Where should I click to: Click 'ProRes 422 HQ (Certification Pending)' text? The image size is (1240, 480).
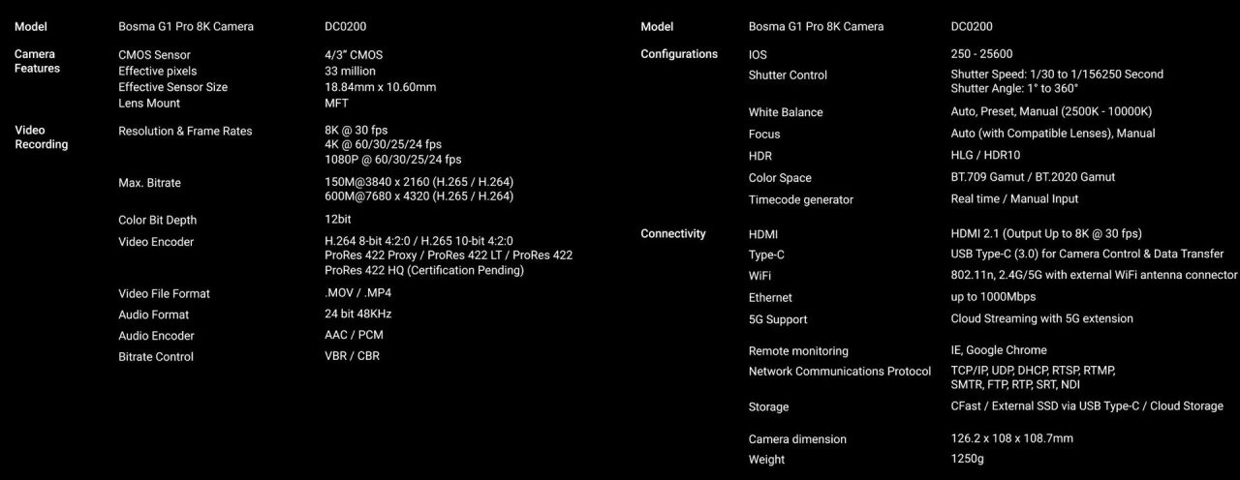coord(424,270)
